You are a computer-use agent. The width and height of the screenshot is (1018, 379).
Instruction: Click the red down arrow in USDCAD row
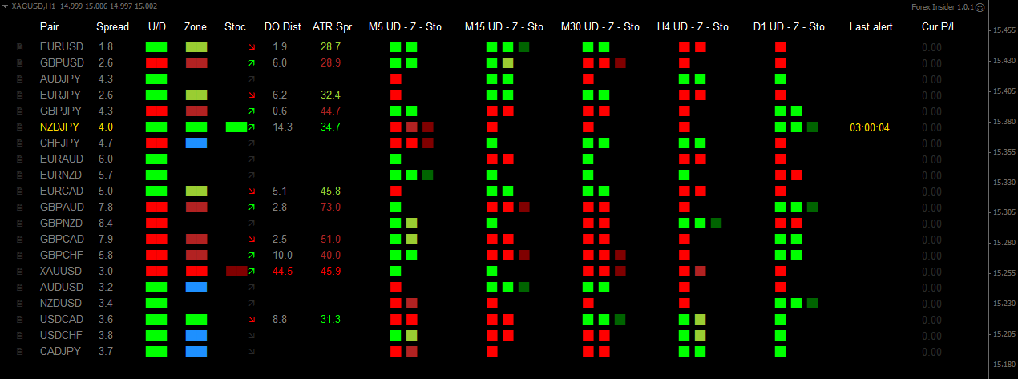coord(252,320)
